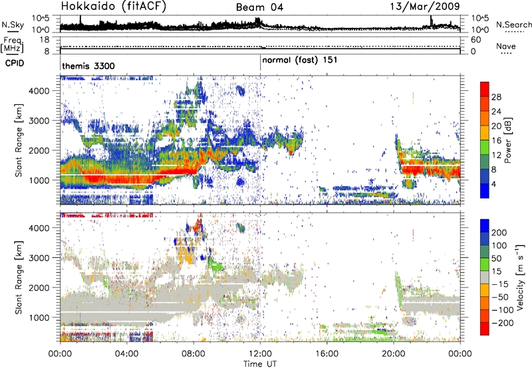Viewport: 532px width, 368px height.
Task: Click the 'Nave' legend label
Action: [505, 46]
